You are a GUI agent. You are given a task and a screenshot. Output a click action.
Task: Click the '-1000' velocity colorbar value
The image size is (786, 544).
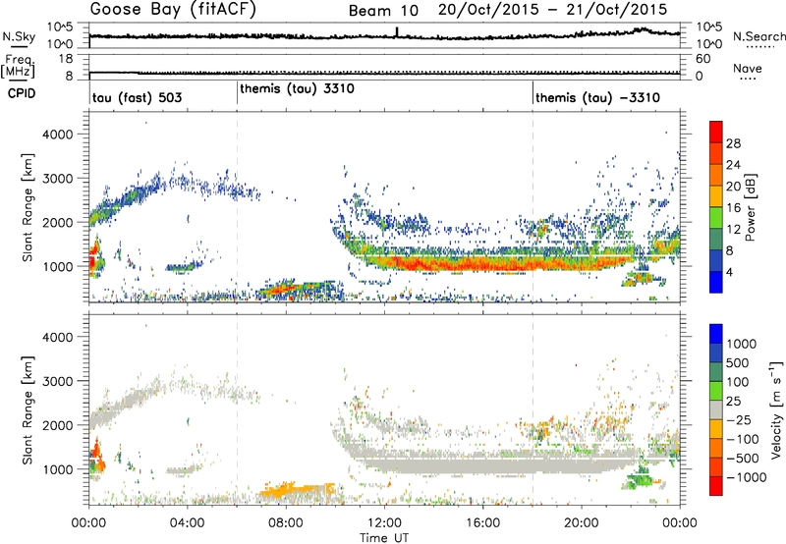click(x=746, y=477)
